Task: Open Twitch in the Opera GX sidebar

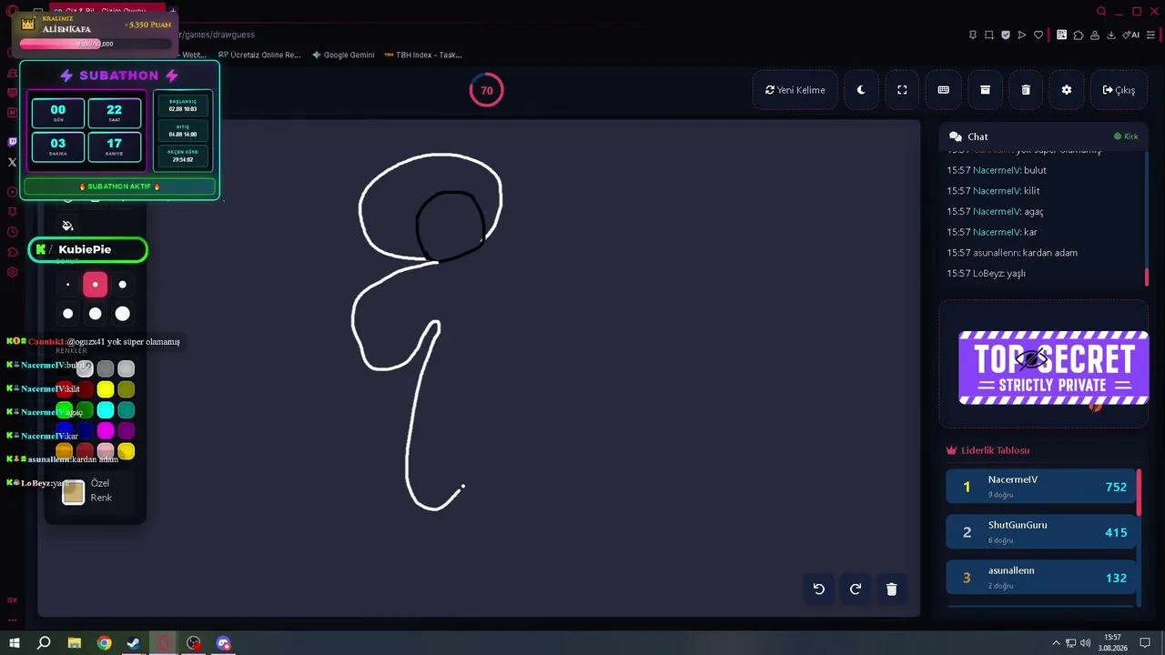Action: (12, 142)
